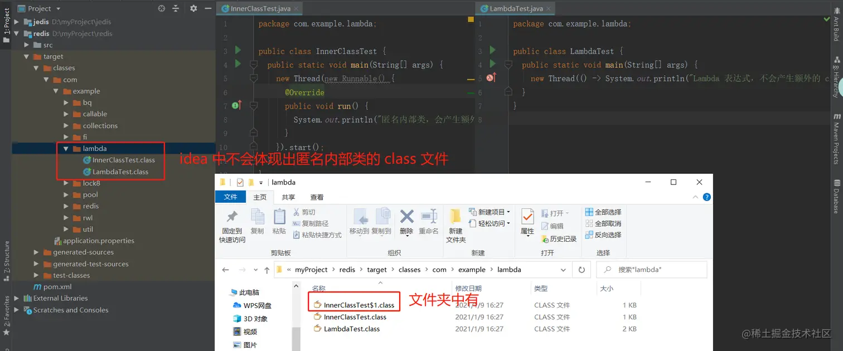The height and width of the screenshot is (351, 843).
Task: Click History (历史记录) in Explorer ribbon
Action: coord(559,238)
